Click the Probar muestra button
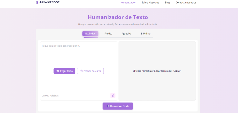Screen dimensions: 238x113 pyautogui.click(x=90, y=71)
